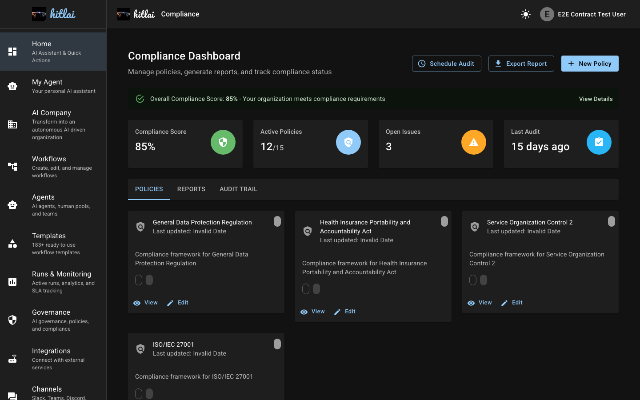Open the GDPR card options toggle

[277, 221]
